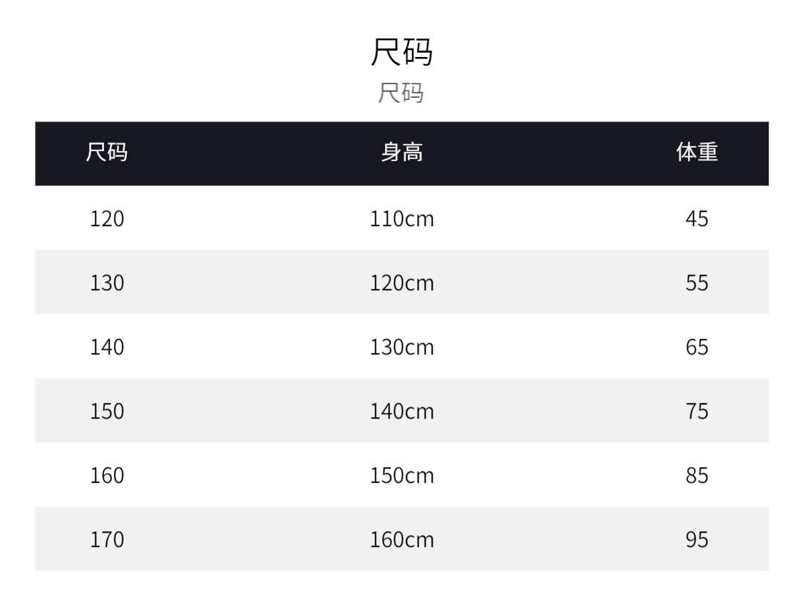Click weight cell 75

coord(697,411)
